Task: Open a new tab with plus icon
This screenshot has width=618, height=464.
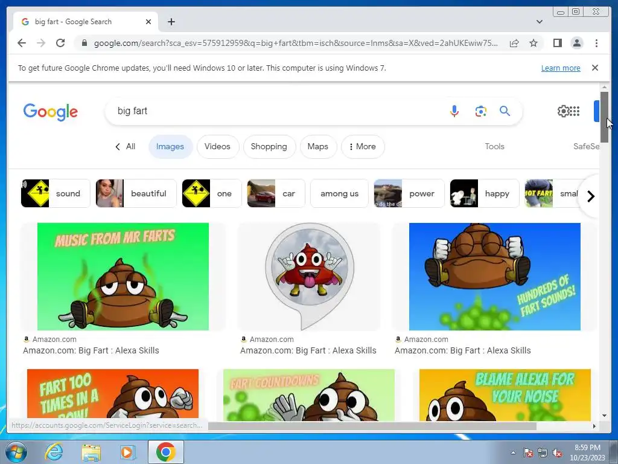Action: (171, 22)
